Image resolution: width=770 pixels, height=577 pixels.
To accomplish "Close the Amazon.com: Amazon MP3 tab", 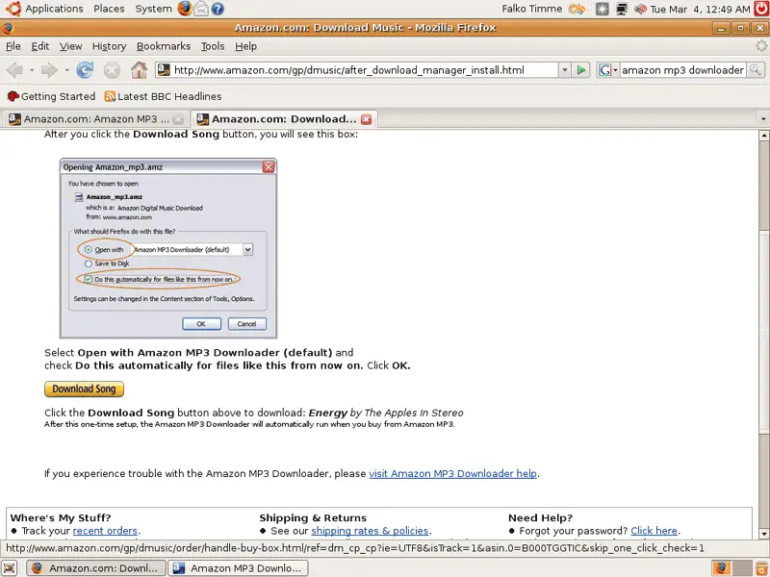I will click(179, 119).
